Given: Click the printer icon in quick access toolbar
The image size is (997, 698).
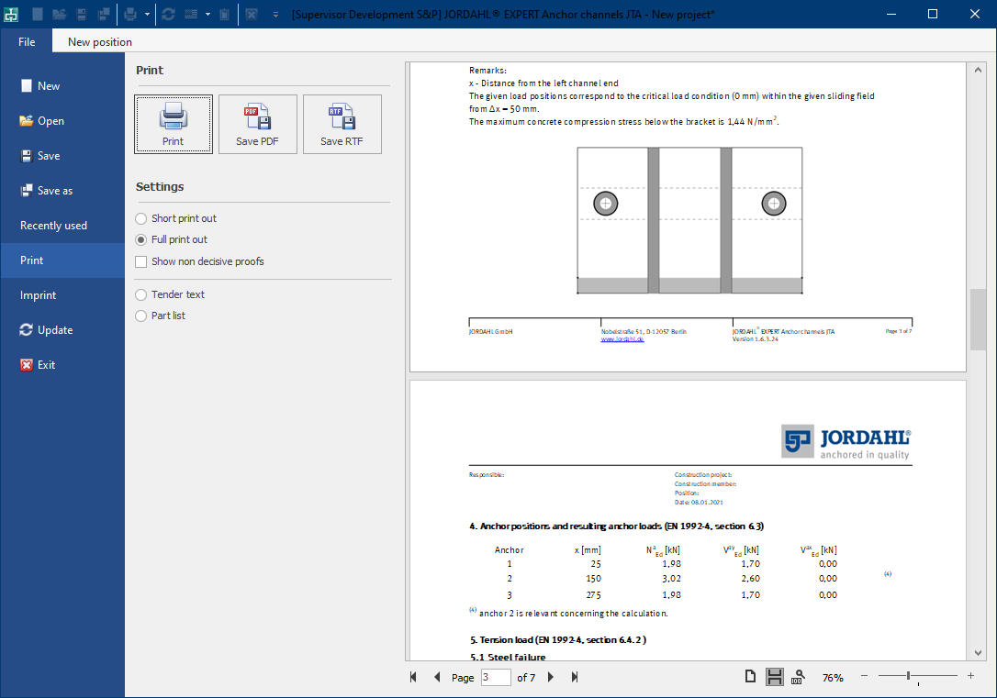Looking at the screenshot, I should pos(130,14).
